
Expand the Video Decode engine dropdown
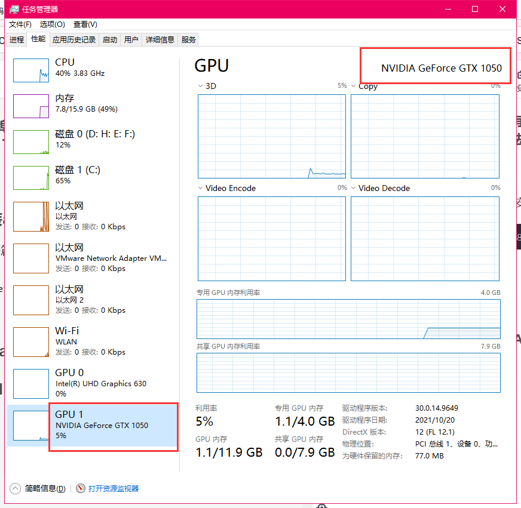click(354, 188)
